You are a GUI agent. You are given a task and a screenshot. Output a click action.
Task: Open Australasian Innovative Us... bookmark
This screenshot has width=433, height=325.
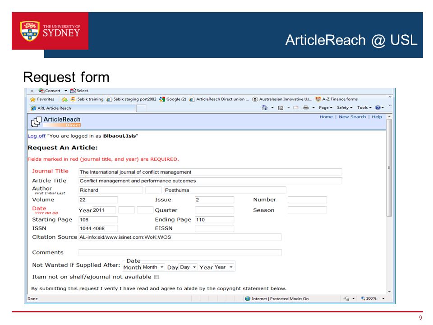pos(282,99)
